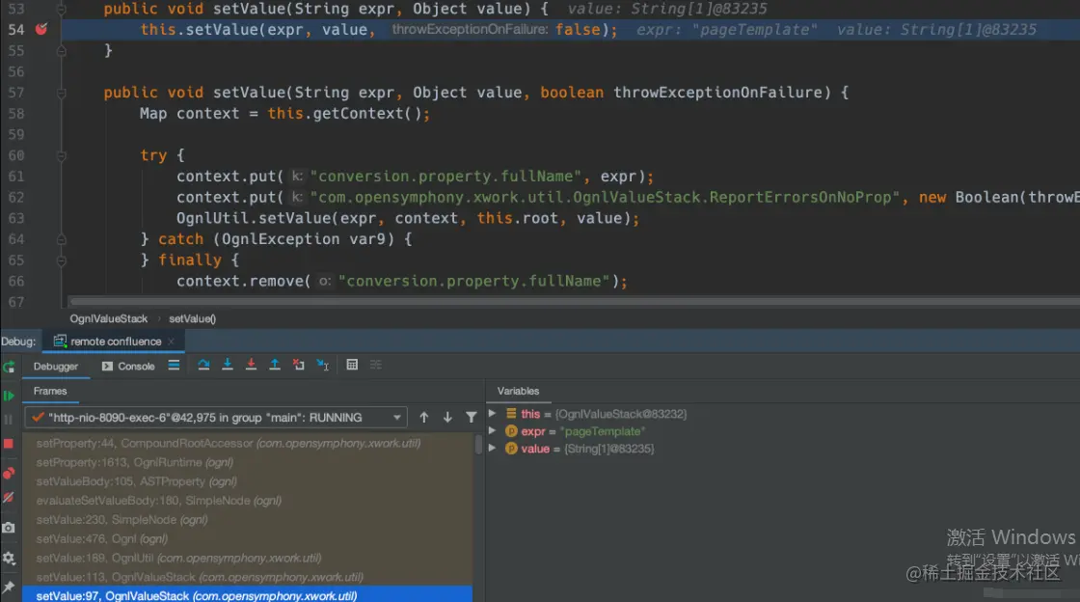
Task: Click the Step Over icon
Action: (x=203, y=365)
